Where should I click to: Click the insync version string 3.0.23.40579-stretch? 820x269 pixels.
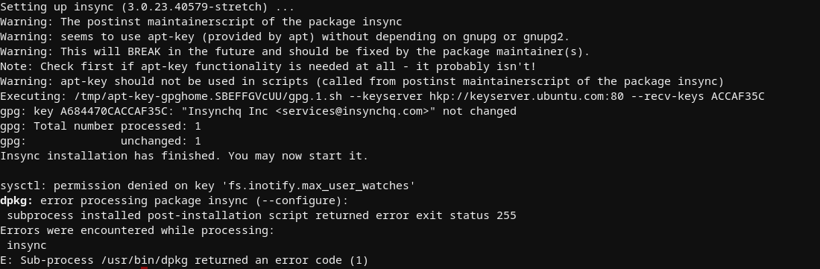pos(192,7)
